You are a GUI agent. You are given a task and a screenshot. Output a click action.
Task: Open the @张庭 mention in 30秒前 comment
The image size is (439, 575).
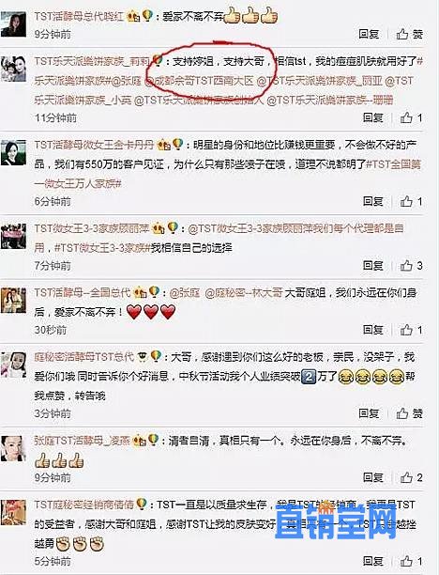click(185, 292)
